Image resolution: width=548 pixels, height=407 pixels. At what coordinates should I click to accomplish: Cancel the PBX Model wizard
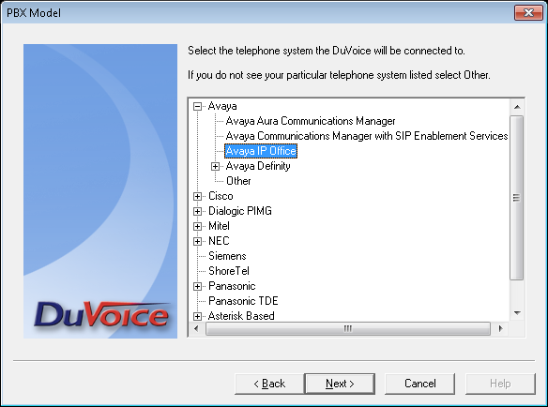tap(419, 384)
